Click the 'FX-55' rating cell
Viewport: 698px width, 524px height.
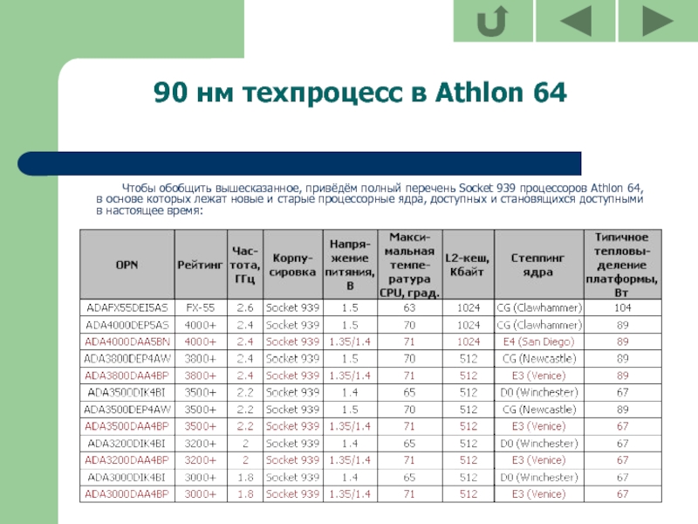[201, 308]
